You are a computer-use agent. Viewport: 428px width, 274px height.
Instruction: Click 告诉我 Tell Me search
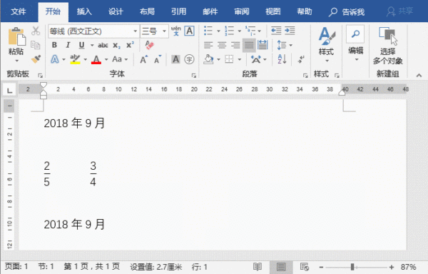point(347,12)
